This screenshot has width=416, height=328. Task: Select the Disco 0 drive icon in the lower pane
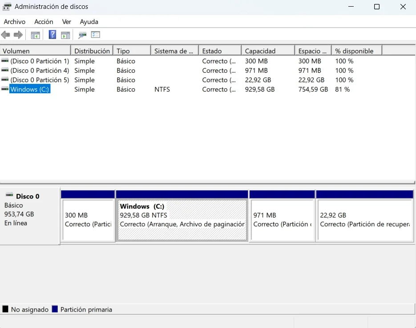tap(9, 195)
